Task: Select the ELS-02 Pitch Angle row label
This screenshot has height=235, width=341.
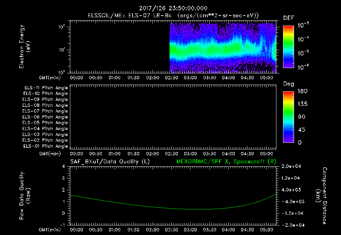Action: point(45,140)
